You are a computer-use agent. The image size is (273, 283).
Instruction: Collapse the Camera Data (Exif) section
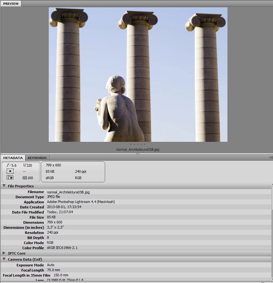[4, 259]
